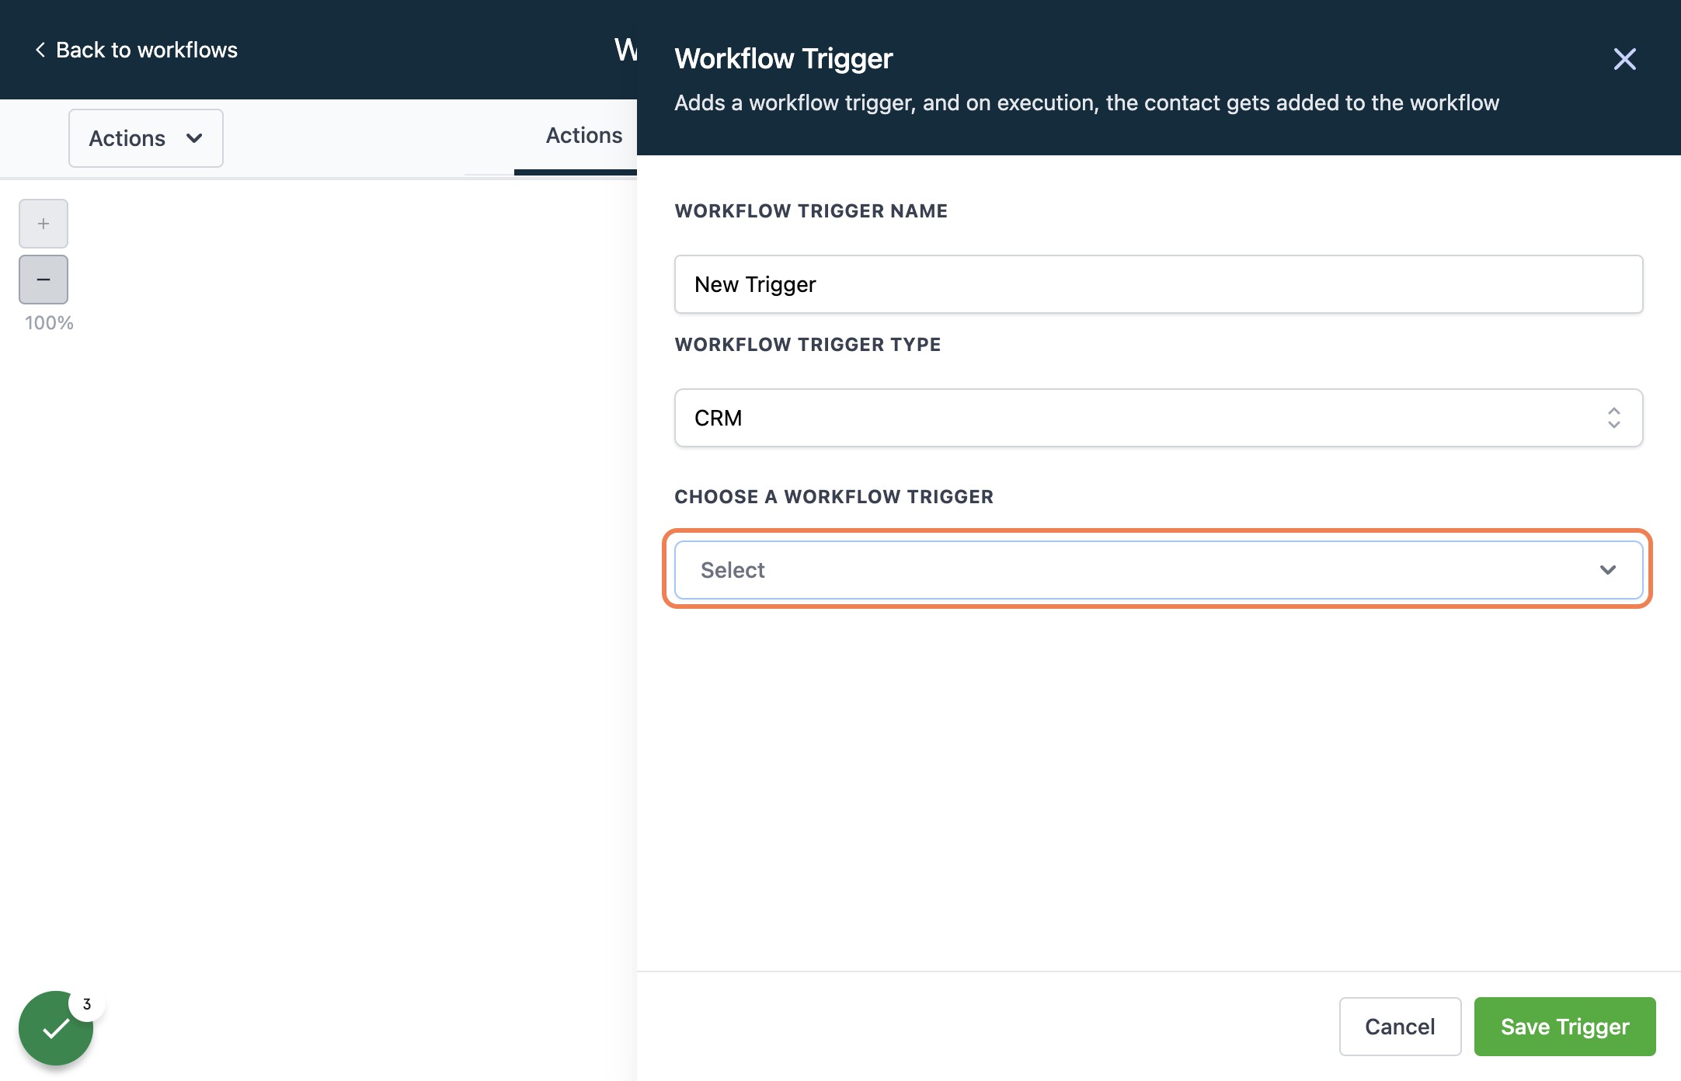Zoom out with the minus button

(x=44, y=280)
